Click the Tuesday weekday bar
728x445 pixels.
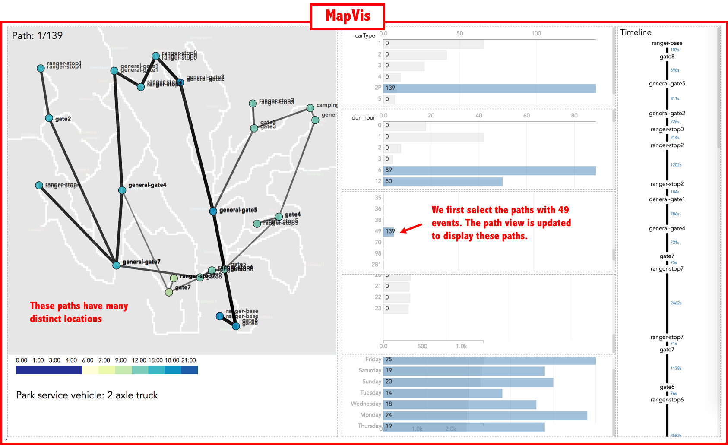click(x=443, y=393)
